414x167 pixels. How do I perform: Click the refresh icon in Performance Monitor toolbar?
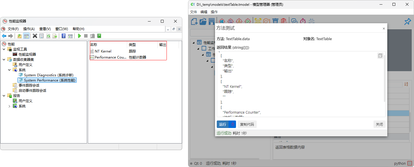click(48, 36)
